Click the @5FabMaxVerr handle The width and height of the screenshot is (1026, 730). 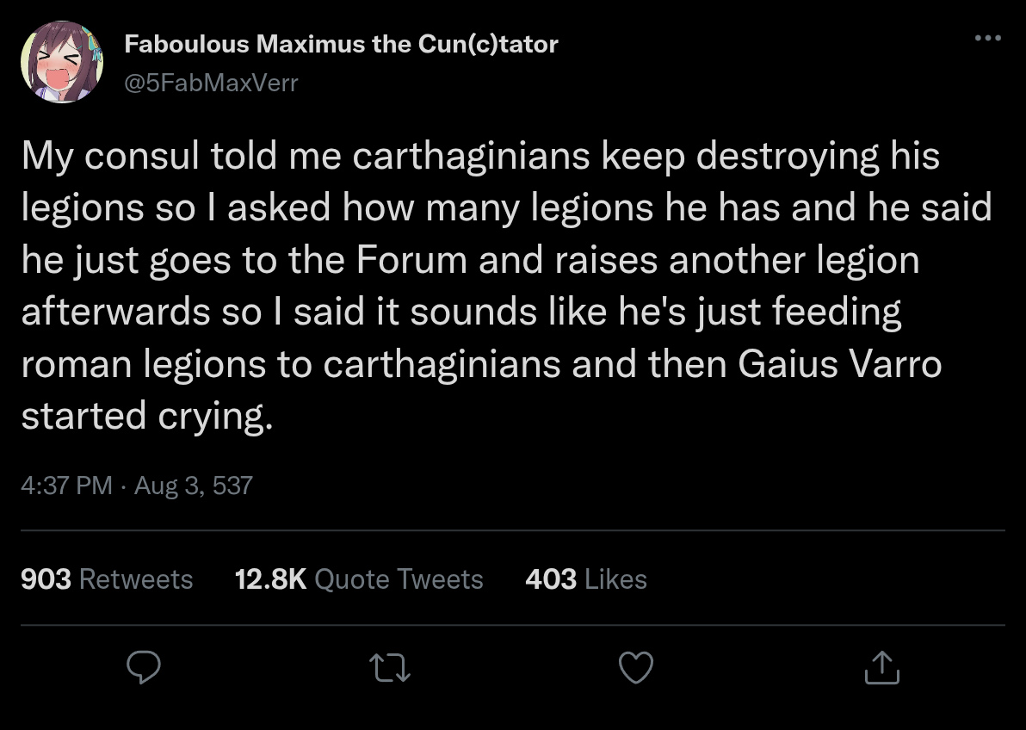212,83
